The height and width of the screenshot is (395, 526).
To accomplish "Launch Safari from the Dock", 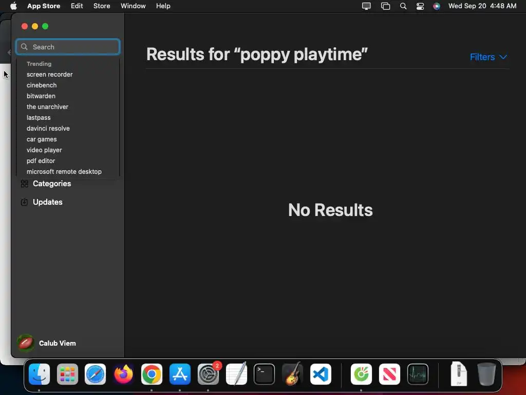I will 95,374.
